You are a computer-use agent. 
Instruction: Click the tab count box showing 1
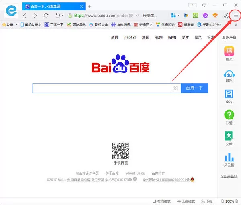[x=192, y=5]
